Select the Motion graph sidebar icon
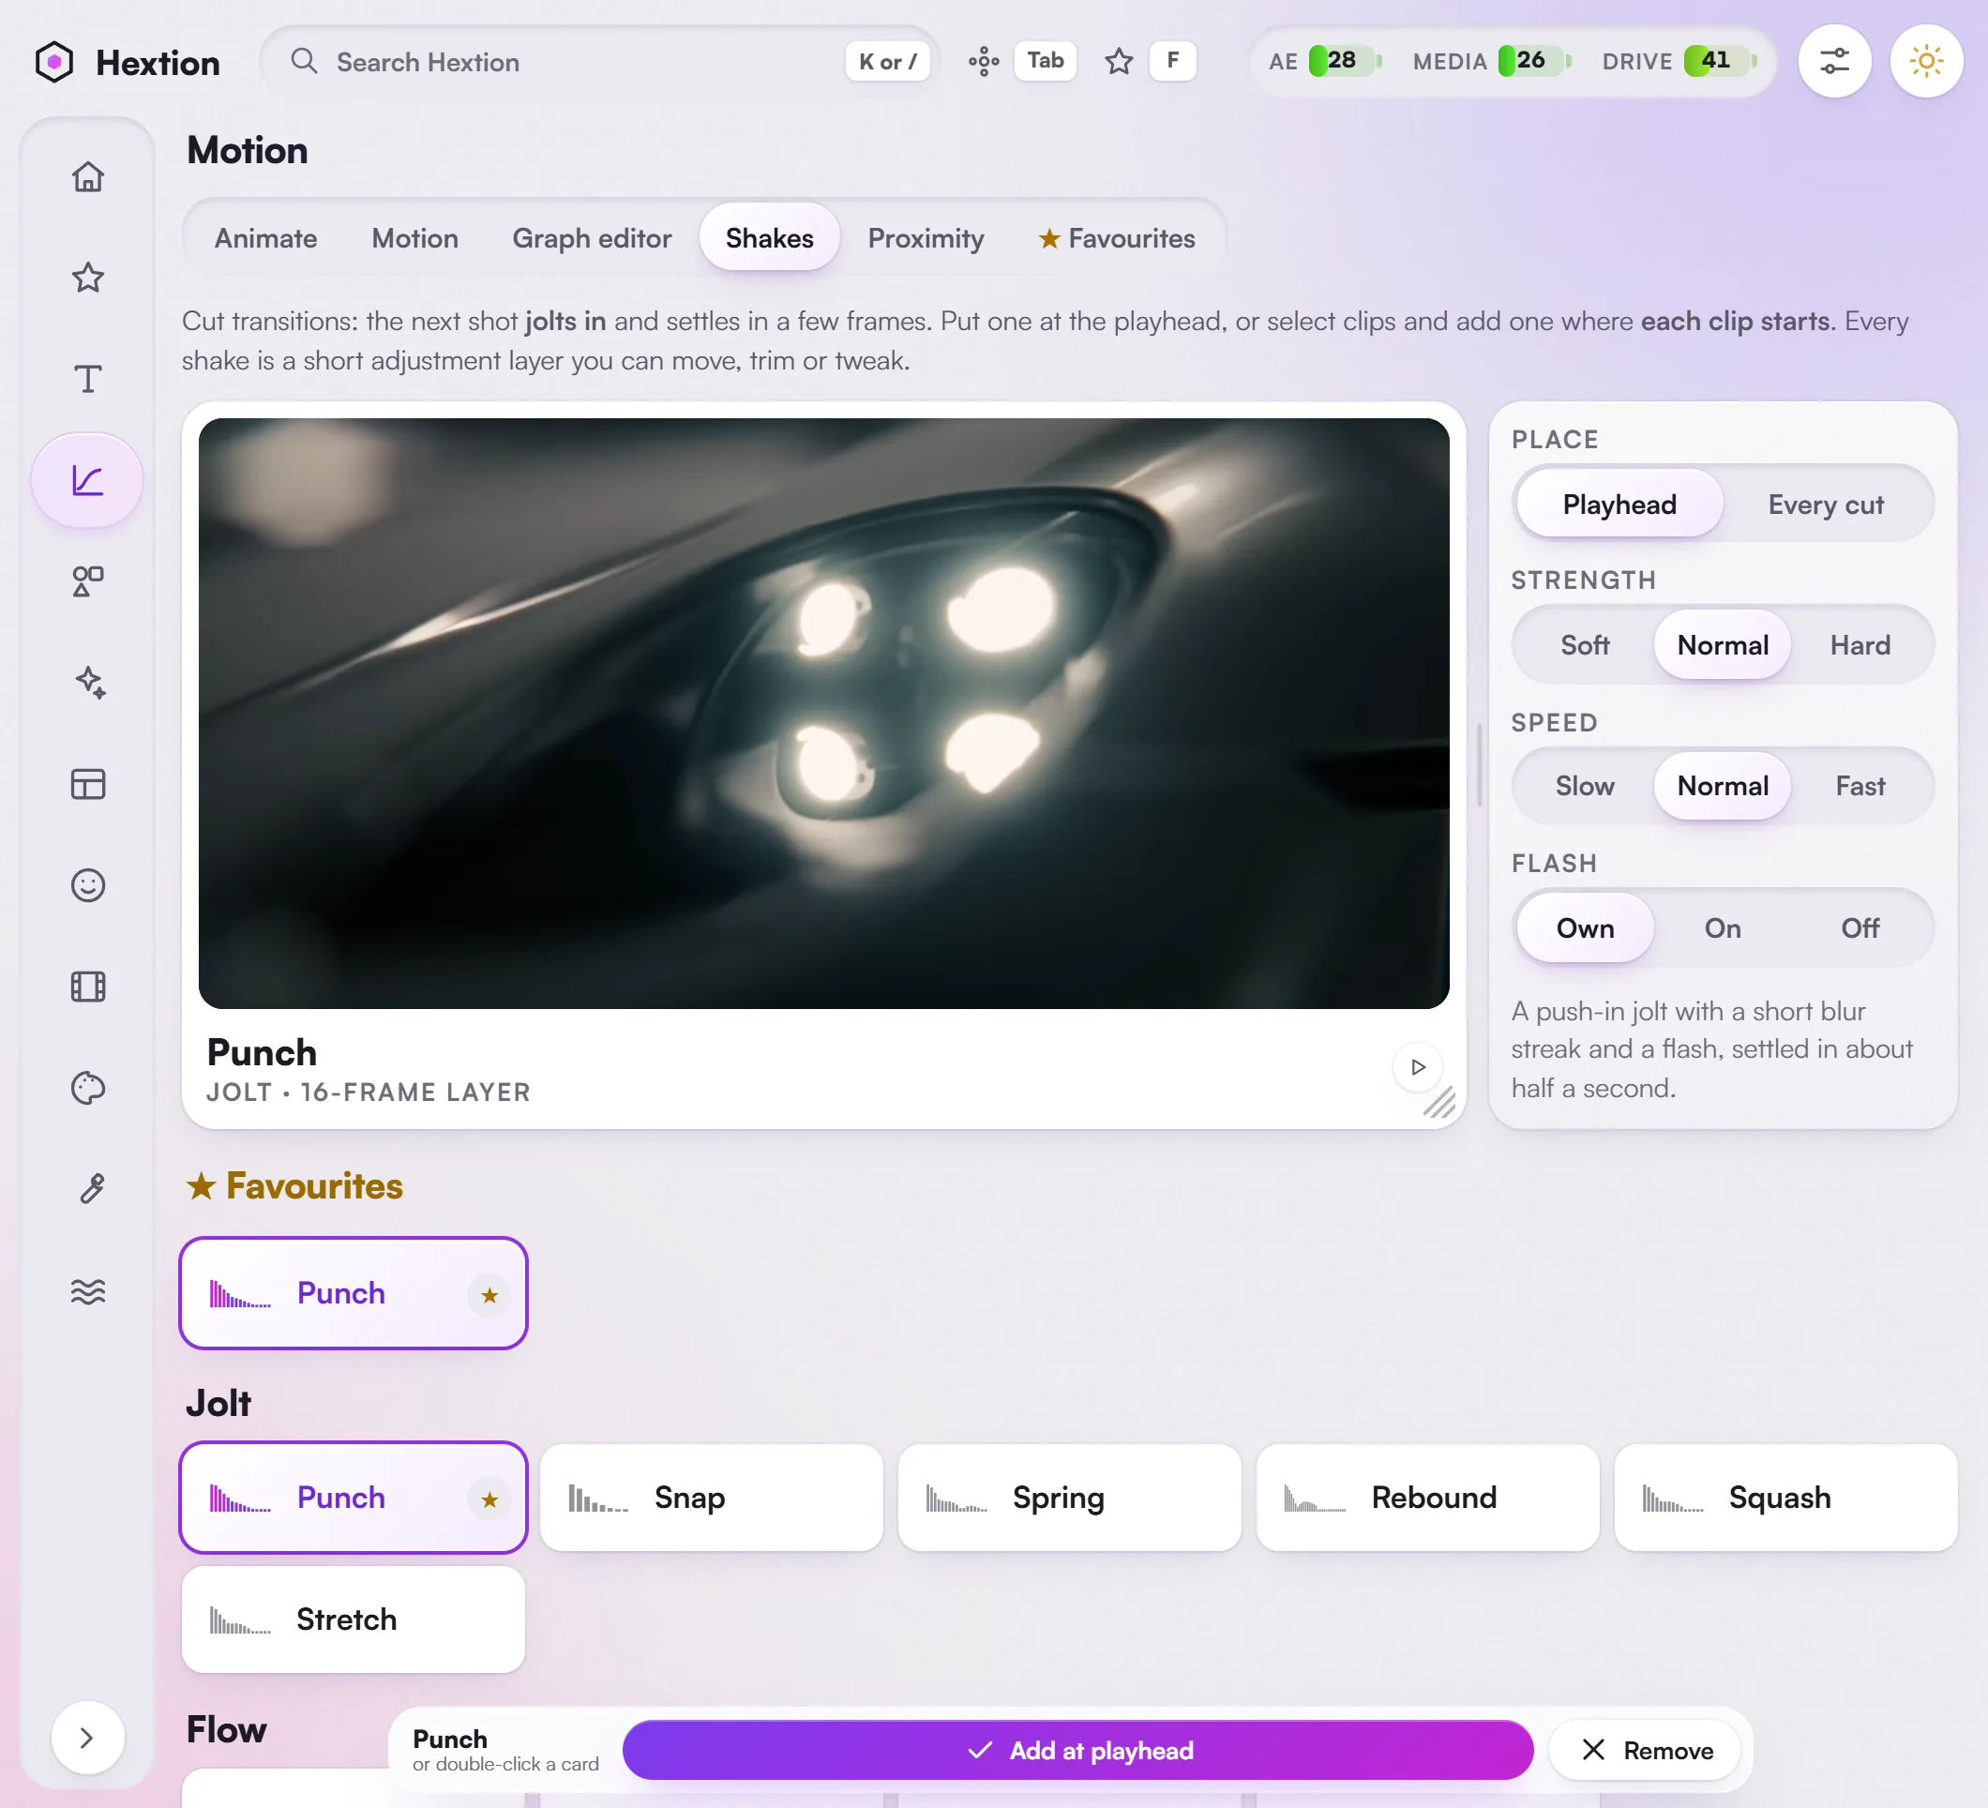Viewport: 1988px width, 1808px height. 88,480
